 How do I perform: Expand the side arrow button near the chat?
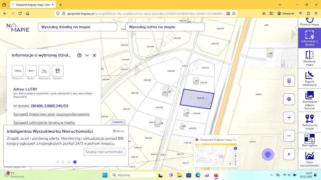tap(289, 154)
